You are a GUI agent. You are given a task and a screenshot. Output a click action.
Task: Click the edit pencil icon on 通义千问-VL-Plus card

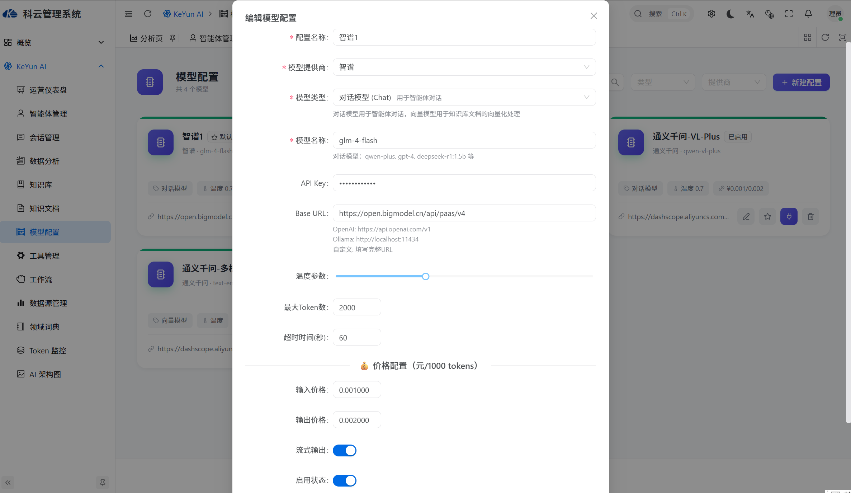point(746,216)
